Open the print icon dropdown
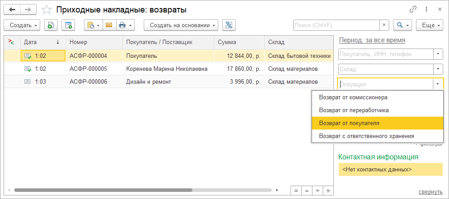The image size is (449, 199). (x=125, y=25)
